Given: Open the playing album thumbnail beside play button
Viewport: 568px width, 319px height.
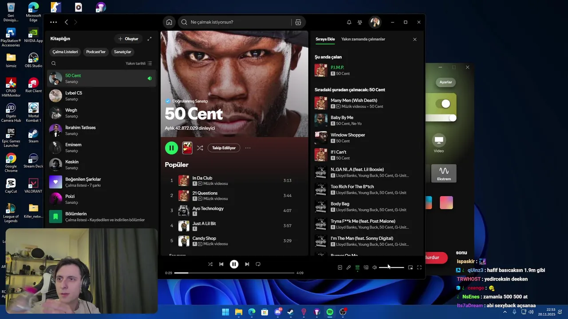Looking at the screenshot, I should point(187,148).
